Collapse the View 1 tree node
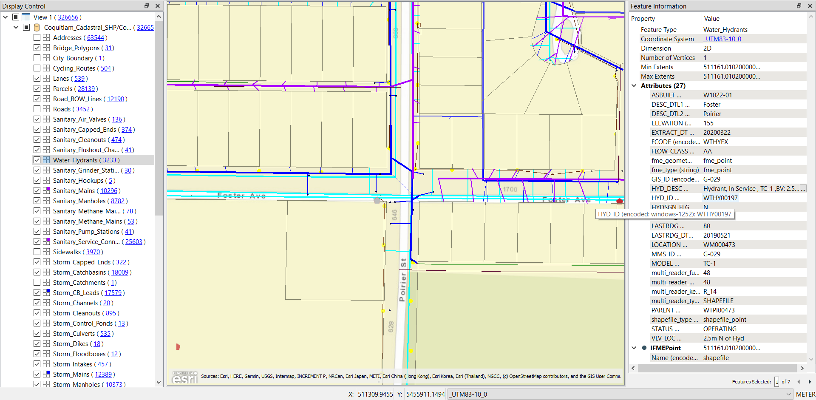This screenshot has height=400, width=816. (x=5, y=17)
